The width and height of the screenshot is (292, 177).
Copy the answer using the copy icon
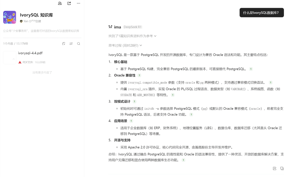pos(282,168)
